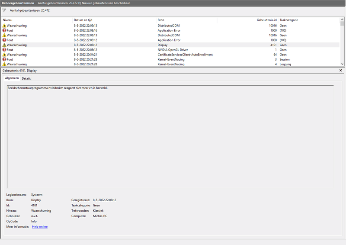346x245 pixels.
Task: Sort by Gebeurtenis-id column header
Action: (247, 20)
